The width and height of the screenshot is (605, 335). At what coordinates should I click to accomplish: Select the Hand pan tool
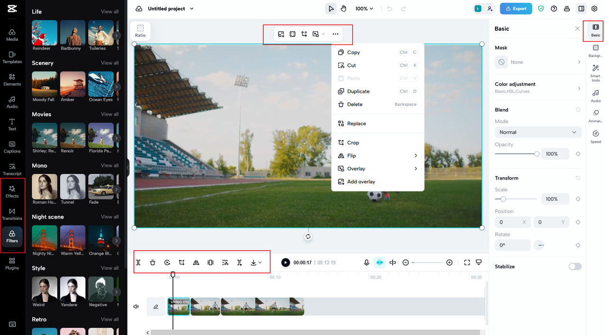[343, 9]
